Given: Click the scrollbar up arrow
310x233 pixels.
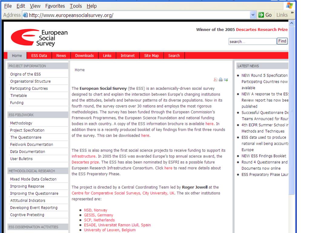Looking at the screenshot, I should tap(292, 23).
